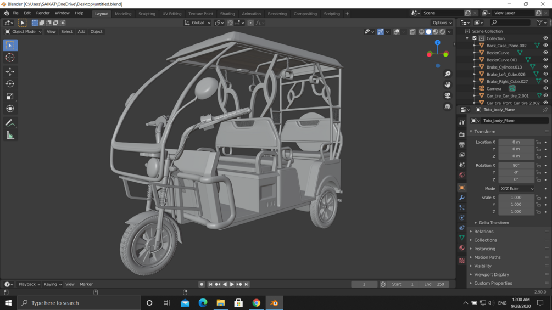
Task: Toggle camera view in viewport
Action: (x=448, y=95)
